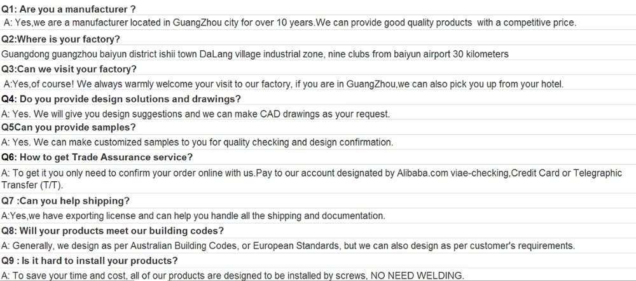This screenshot has width=636, height=281.
Task: Click the answer mentioning CAD drawings
Action: pyautogui.click(x=195, y=114)
